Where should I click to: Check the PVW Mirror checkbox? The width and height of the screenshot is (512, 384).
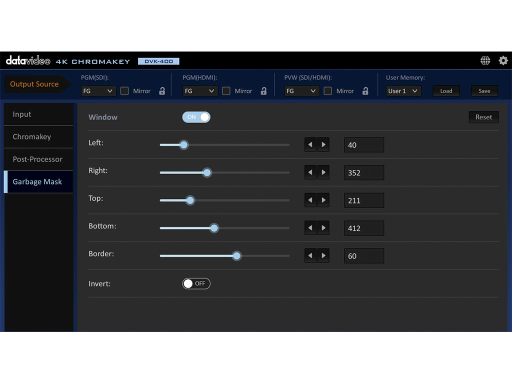(x=328, y=91)
